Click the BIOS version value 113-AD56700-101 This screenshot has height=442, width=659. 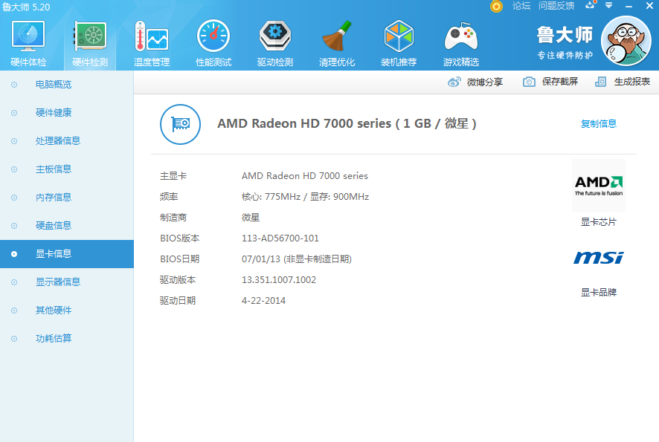click(280, 238)
